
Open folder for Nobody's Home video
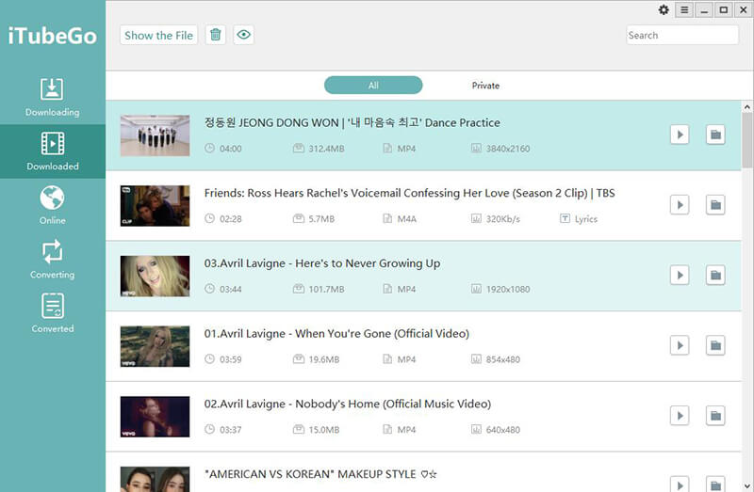[x=715, y=416]
